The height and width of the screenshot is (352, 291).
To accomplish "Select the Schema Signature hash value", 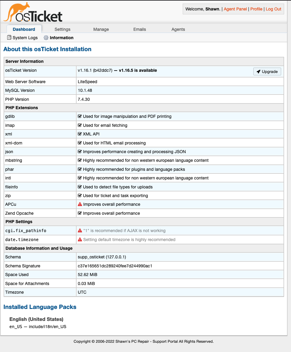I will tap(115, 266).
